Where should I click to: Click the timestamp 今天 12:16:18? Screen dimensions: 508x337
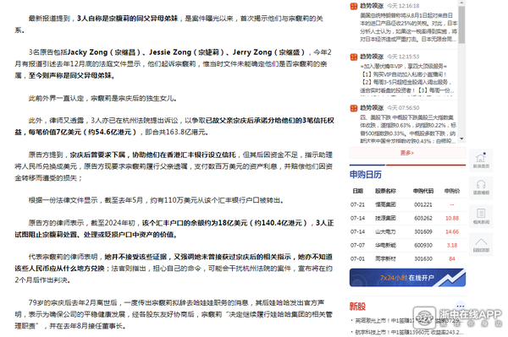(x=403, y=6)
